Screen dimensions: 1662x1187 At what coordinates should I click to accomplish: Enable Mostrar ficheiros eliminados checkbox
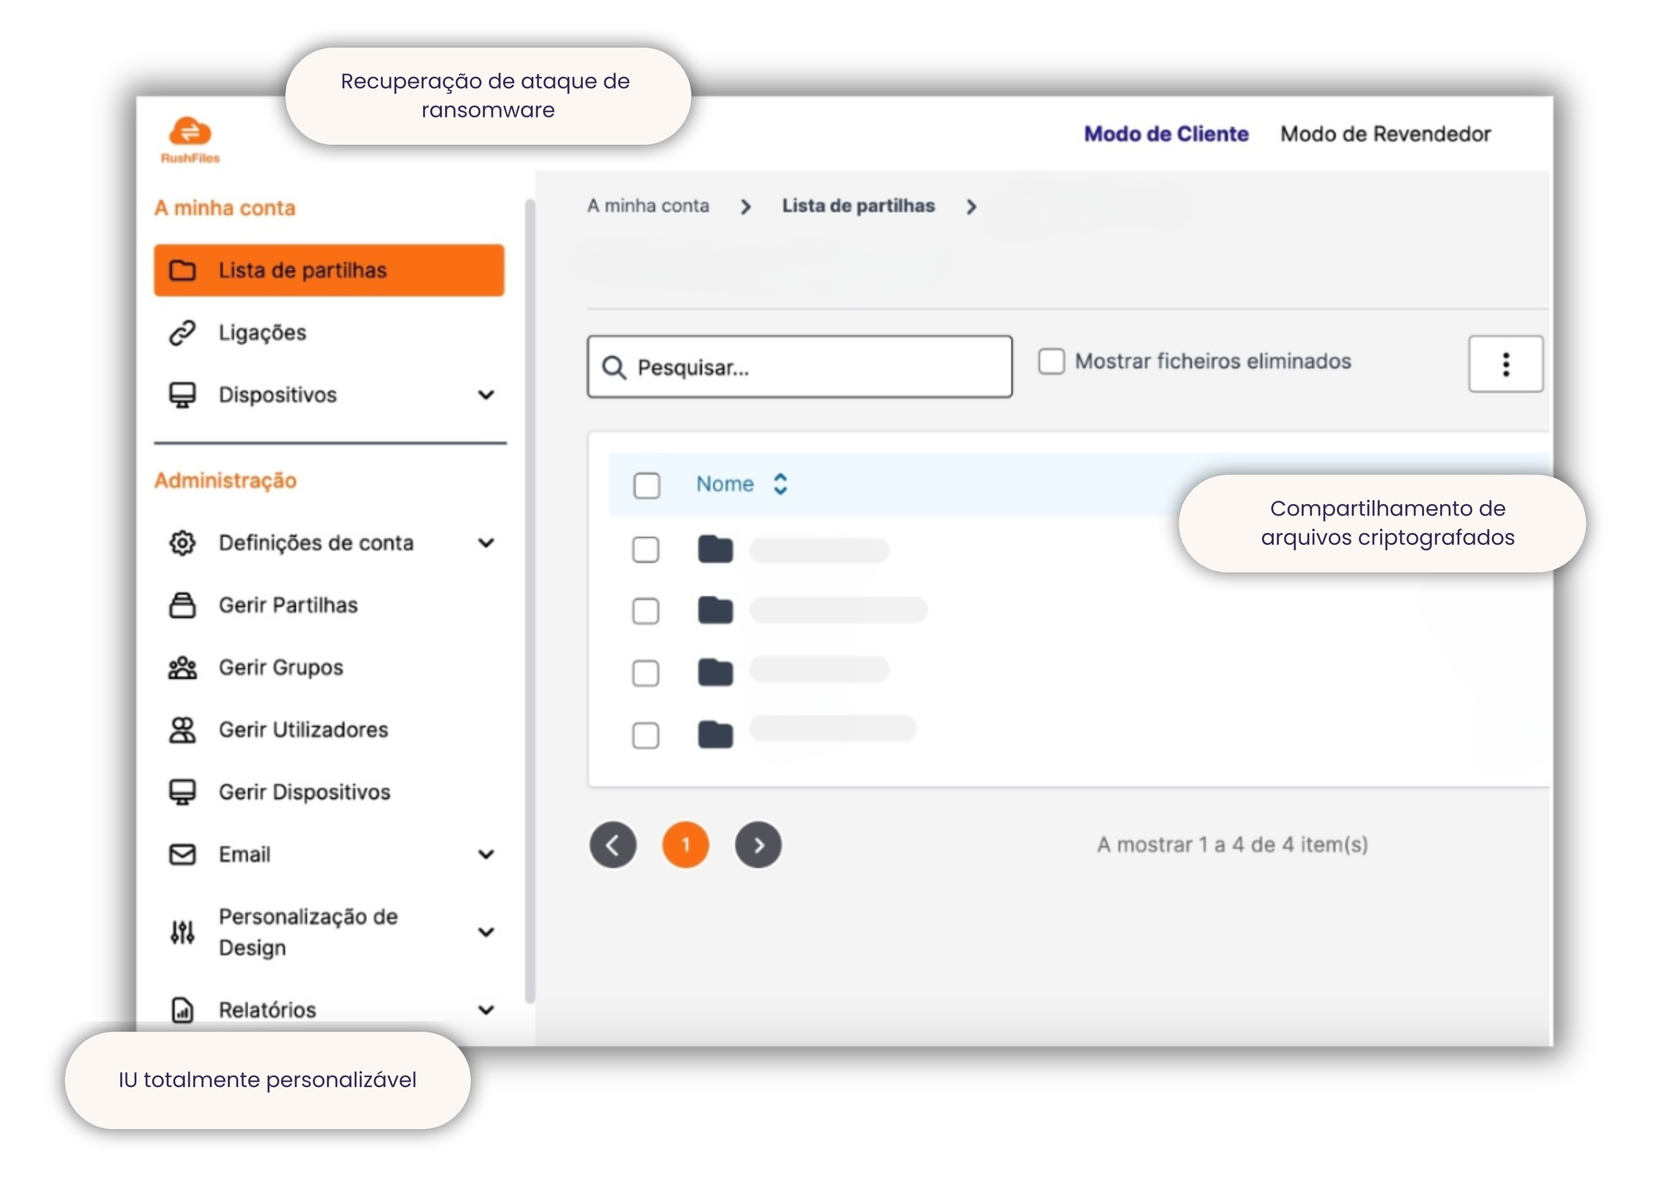tap(1051, 361)
